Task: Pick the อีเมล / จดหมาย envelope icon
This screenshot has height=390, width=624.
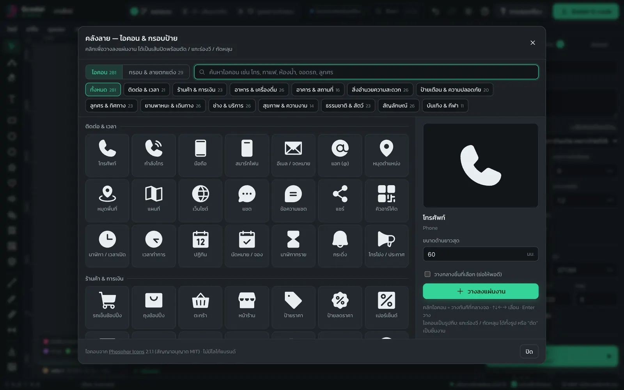Action: coord(293,155)
